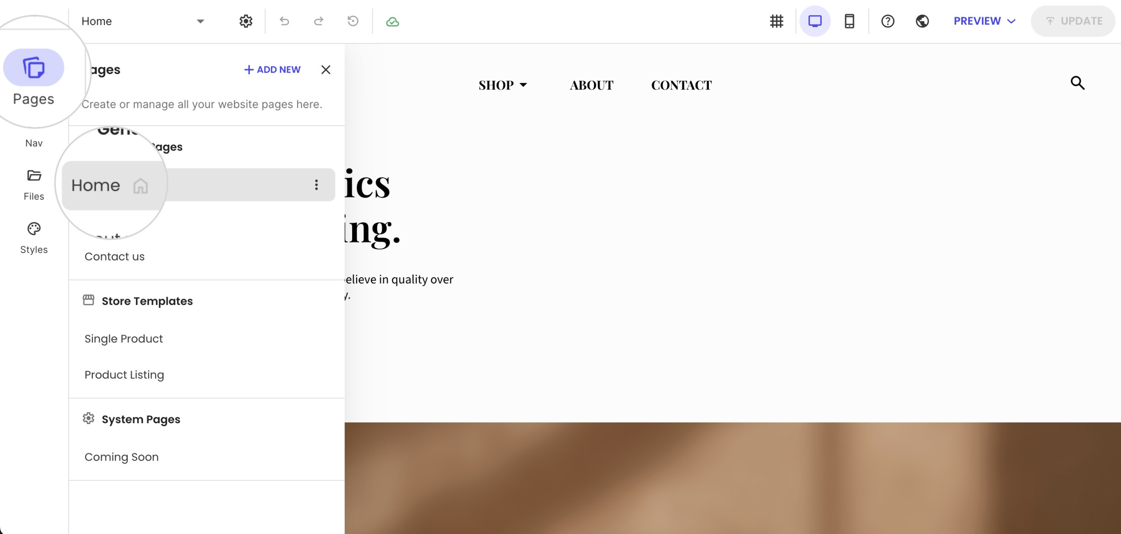The width and height of the screenshot is (1121, 534).
Task: Open the globe language icon
Action: (x=922, y=21)
